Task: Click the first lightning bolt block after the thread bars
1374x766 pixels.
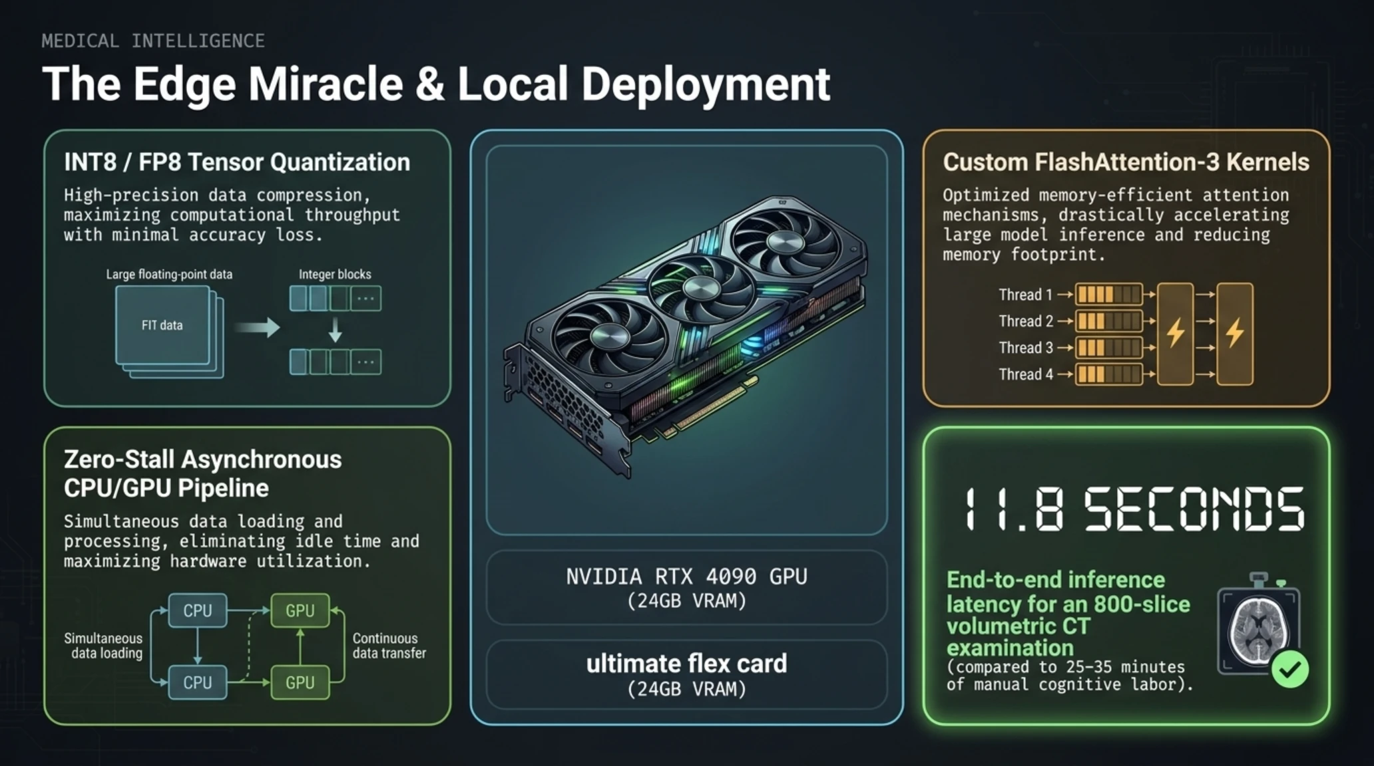Action: click(x=1176, y=334)
